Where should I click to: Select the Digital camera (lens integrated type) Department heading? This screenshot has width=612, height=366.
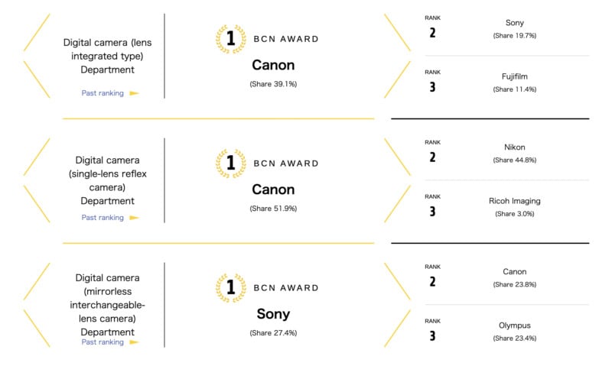point(108,56)
